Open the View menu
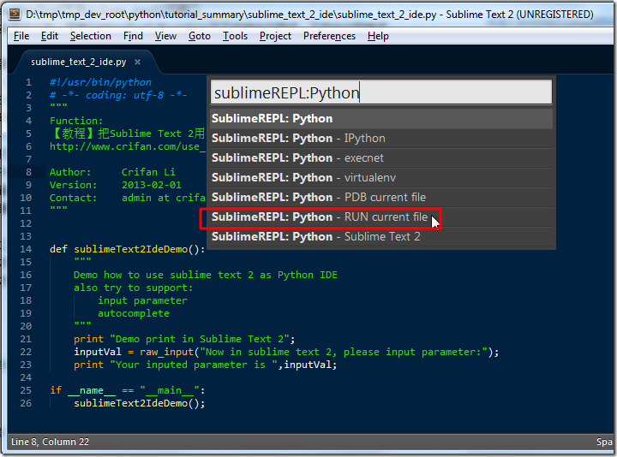Screen dimensions: 617x457 click(165, 36)
